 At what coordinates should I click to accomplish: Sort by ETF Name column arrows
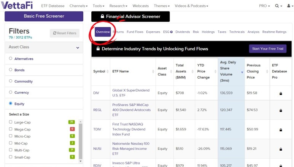[x=153, y=71]
